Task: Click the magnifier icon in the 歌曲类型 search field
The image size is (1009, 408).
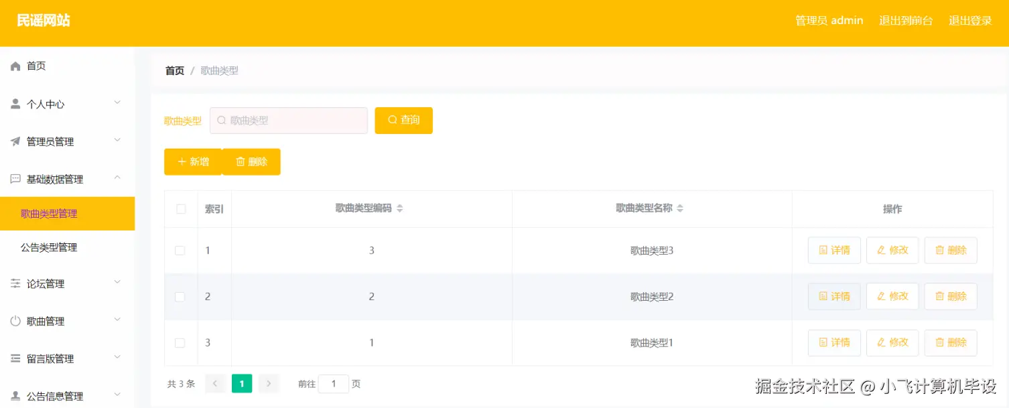Action: click(x=222, y=121)
